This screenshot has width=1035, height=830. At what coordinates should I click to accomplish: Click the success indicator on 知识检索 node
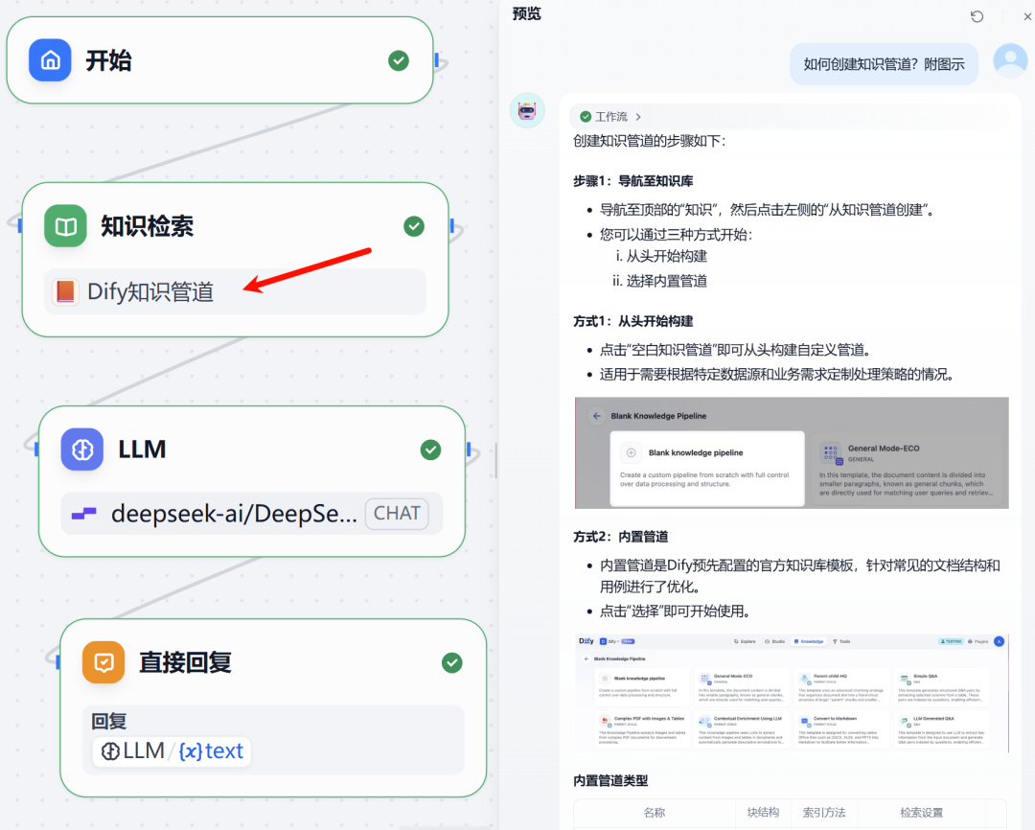click(x=414, y=226)
